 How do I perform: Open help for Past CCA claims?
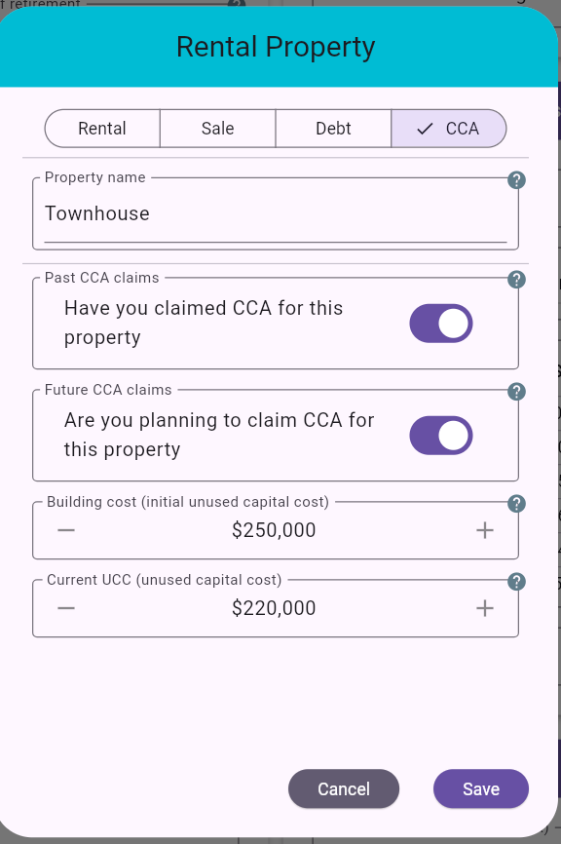point(516,280)
